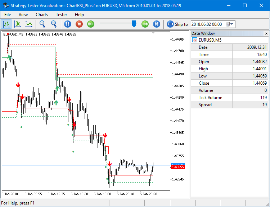Viewport: 270px width, 207px height.
Task: Step forward to the next tick
Action: [157, 24]
